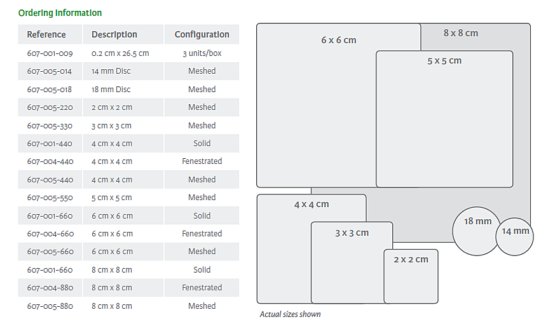Click the Configuration column header

pyautogui.click(x=202, y=34)
